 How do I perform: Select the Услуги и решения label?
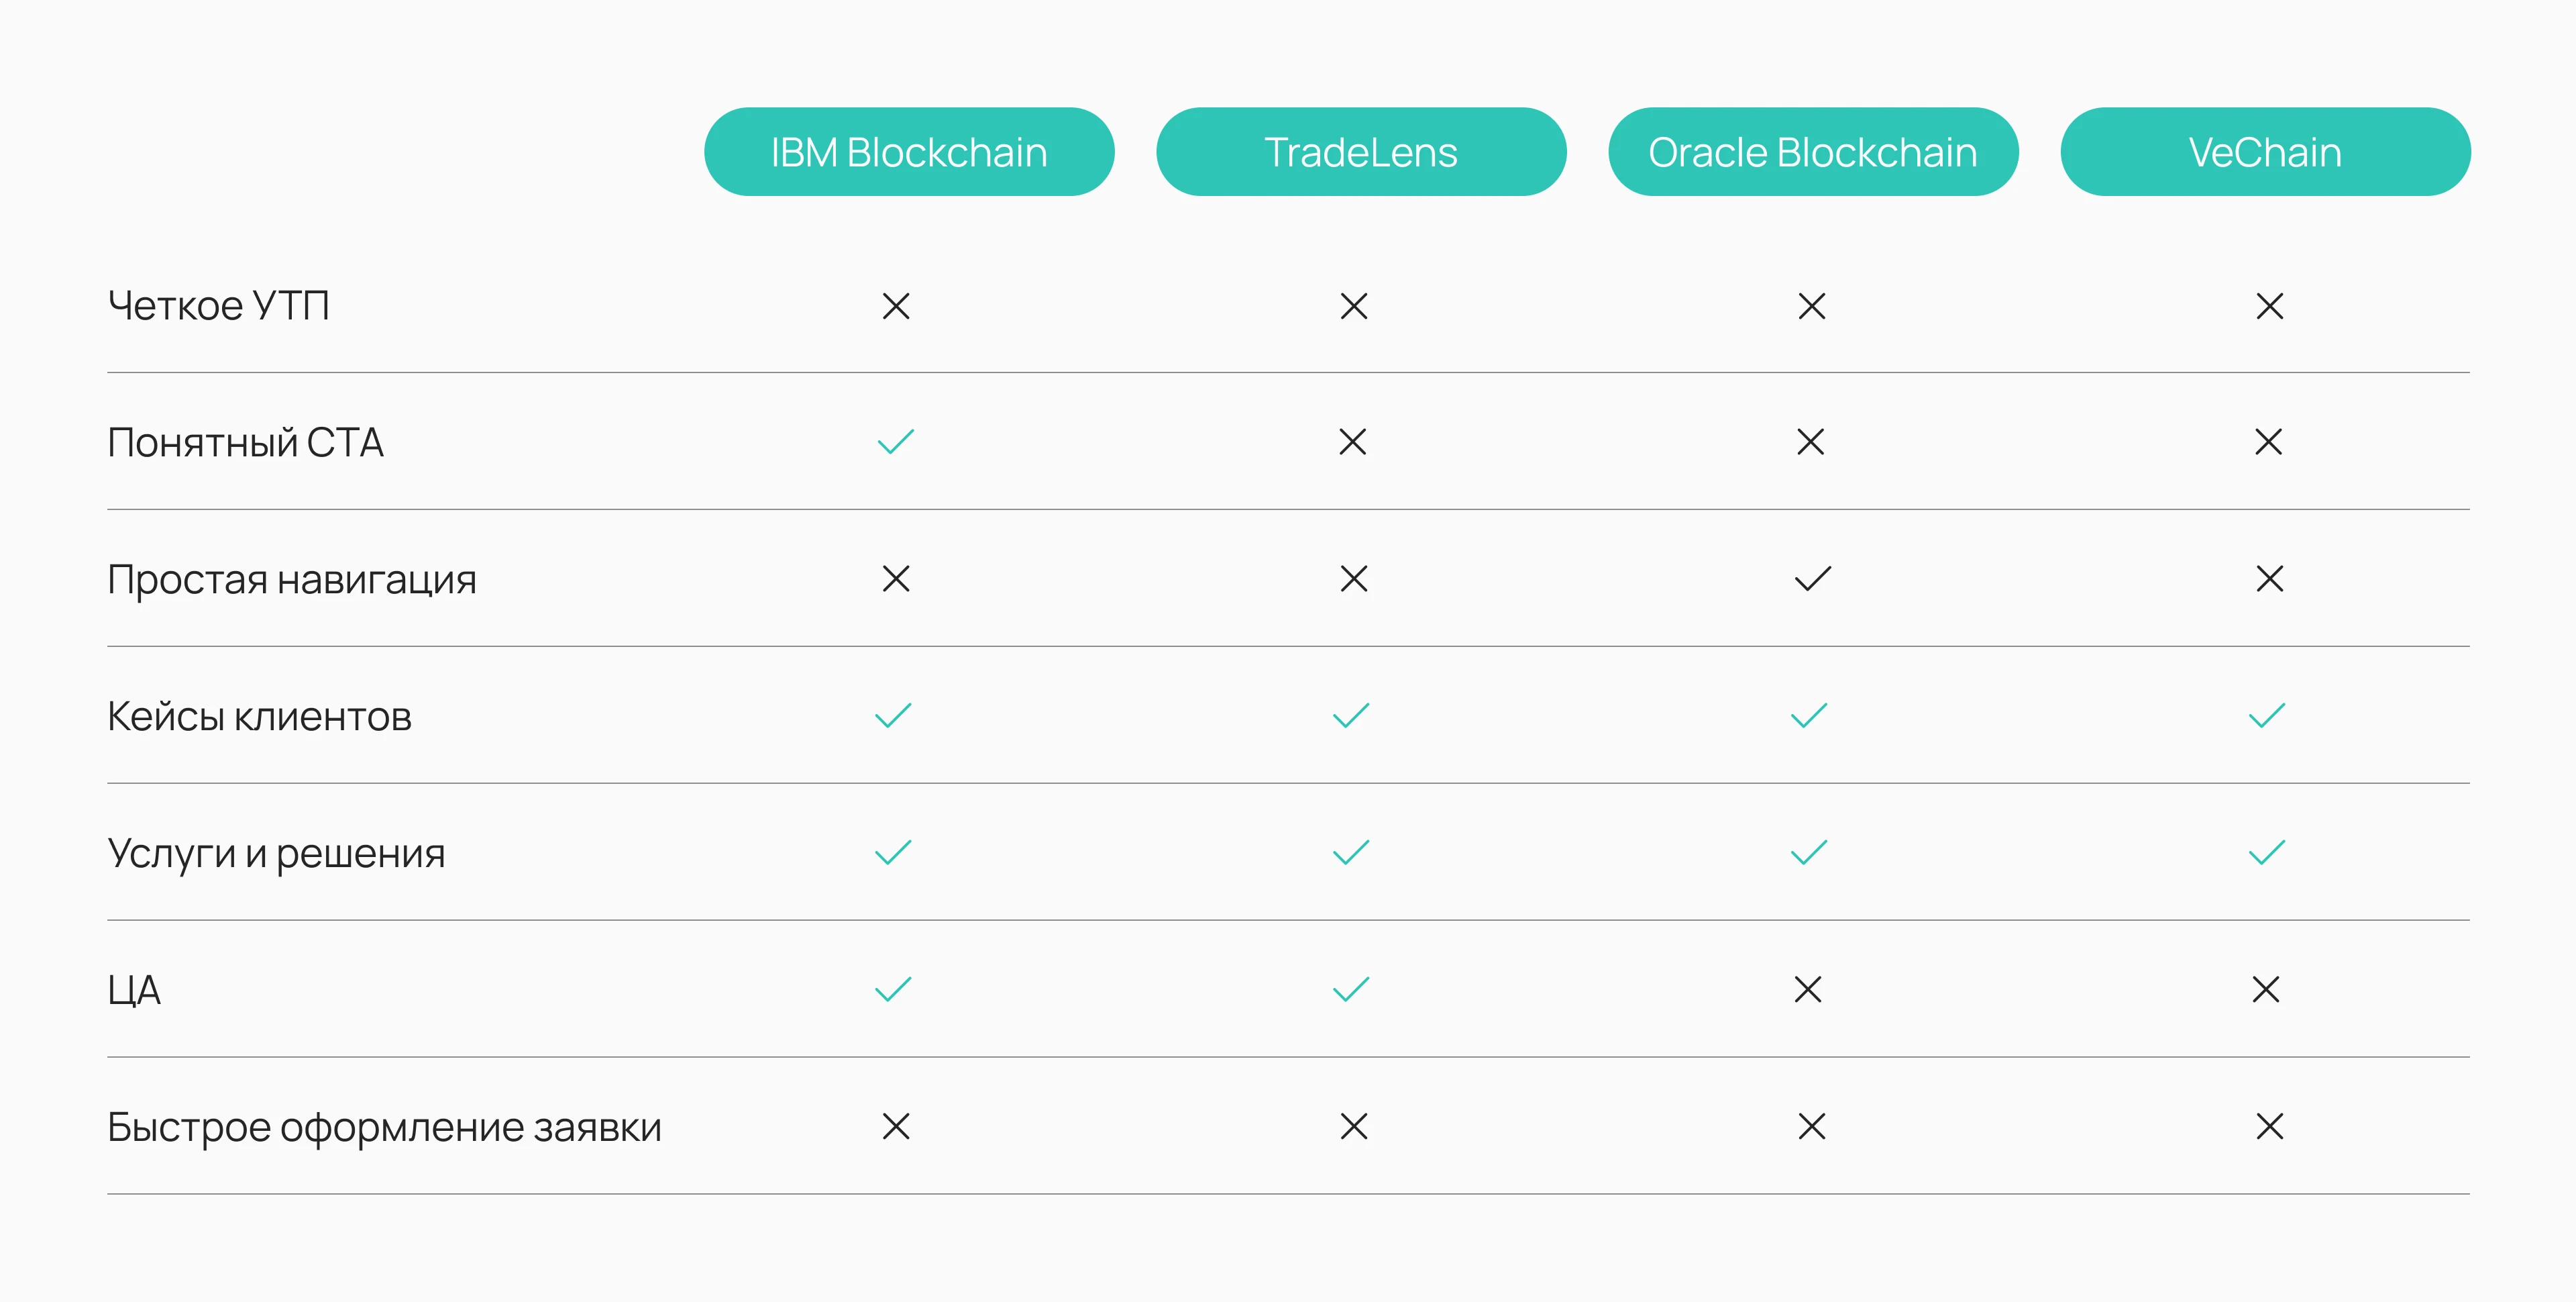(276, 854)
